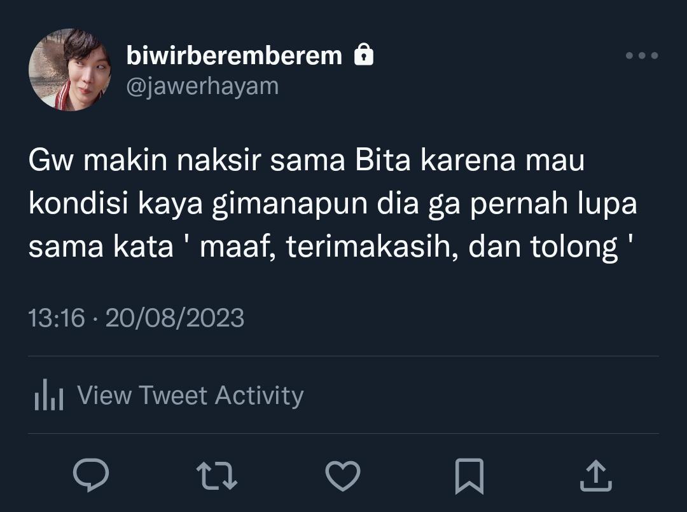Screen dimensions: 687x512
Task: Click the 13:16 timestamp
Action: [56, 318]
